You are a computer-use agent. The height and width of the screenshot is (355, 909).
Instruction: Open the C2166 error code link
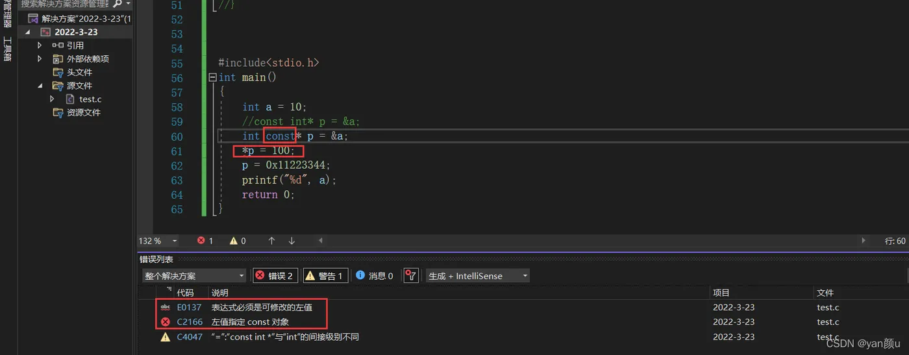point(190,322)
